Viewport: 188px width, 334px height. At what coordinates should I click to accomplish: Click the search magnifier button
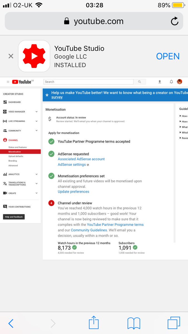140,82
